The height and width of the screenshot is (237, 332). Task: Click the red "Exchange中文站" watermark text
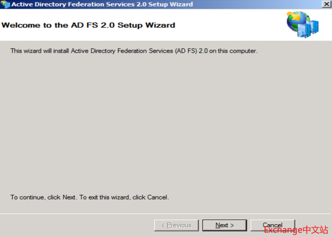296,230
